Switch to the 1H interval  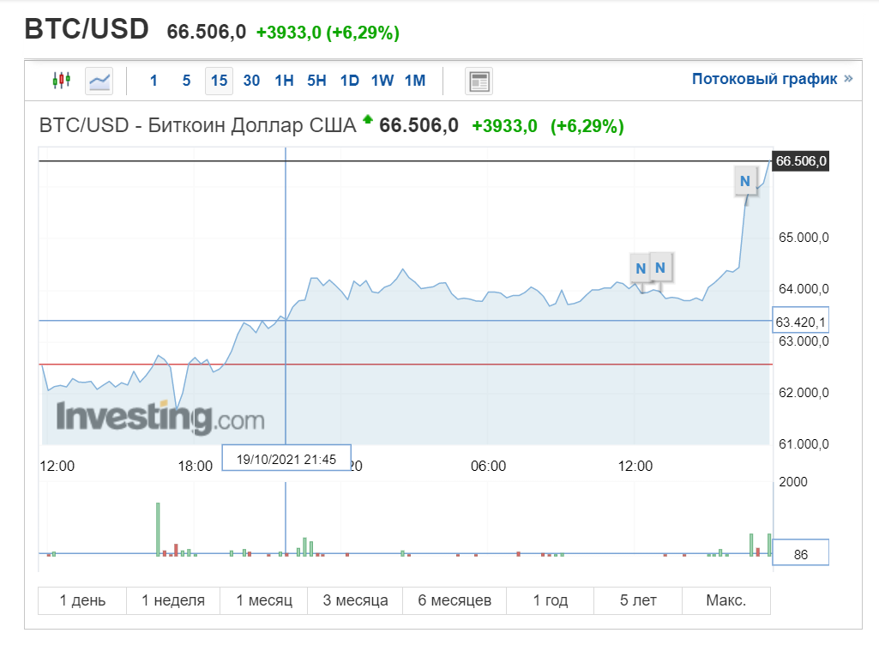[x=284, y=81]
